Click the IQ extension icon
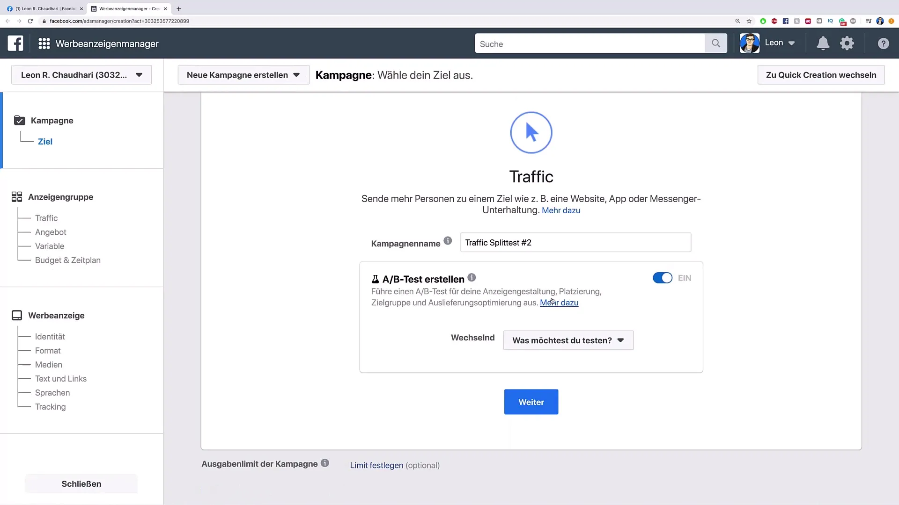 point(831,21)
